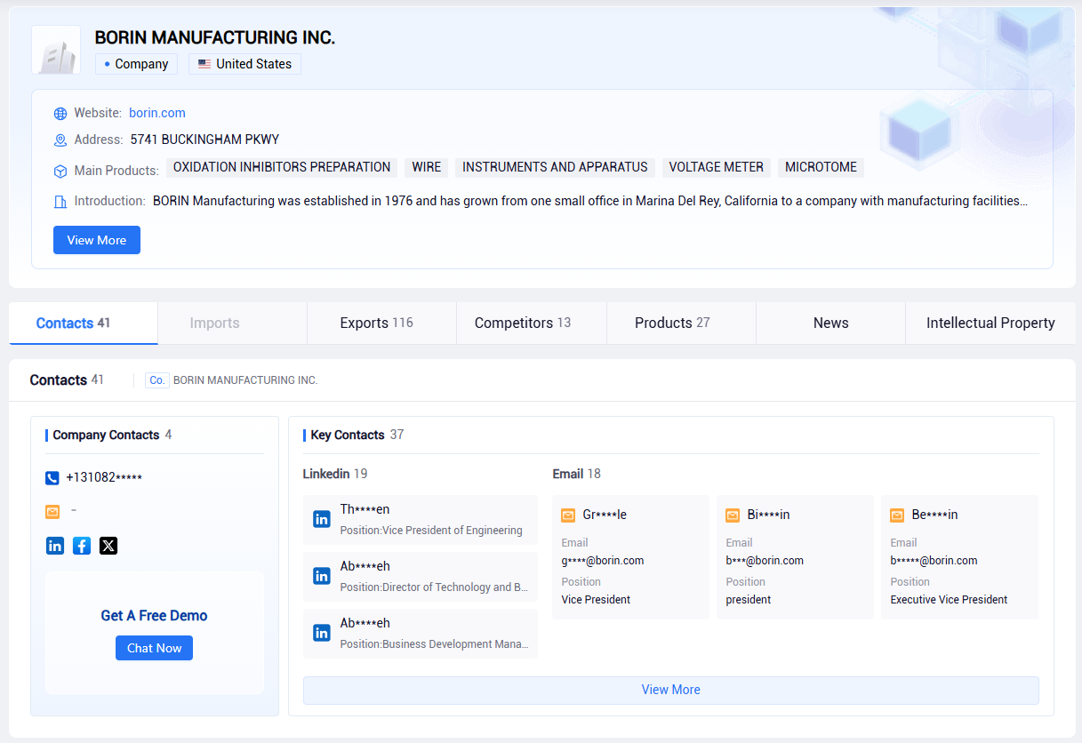
Task: Click the box icon beside Main Products
Action: [x=60, y=171]
